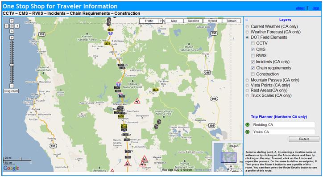
Task: Click the black CMS sign at Gerber-Las Flores
Action: point(127,140)
